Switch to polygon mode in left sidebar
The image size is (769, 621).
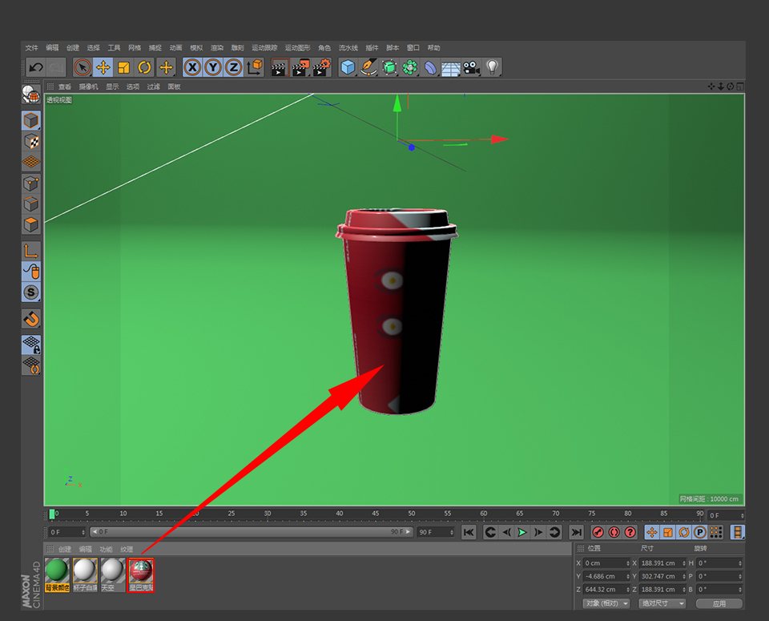31,224
